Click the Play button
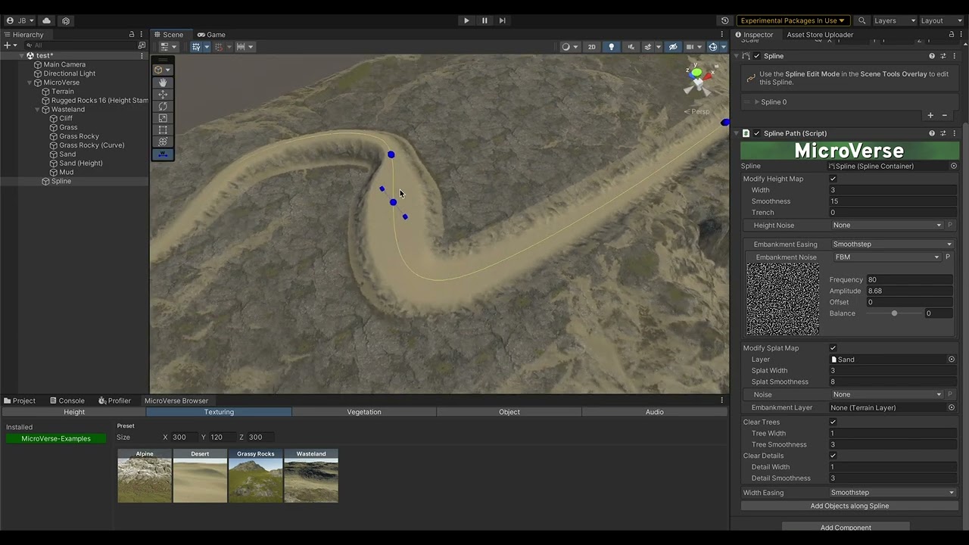 point(466,20)
